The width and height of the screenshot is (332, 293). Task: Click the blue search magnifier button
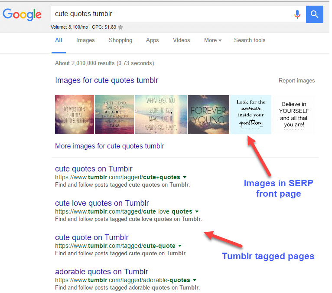point(314,14)
